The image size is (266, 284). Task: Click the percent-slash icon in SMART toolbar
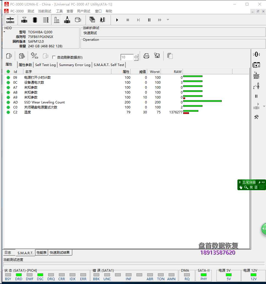pos(34,56)
